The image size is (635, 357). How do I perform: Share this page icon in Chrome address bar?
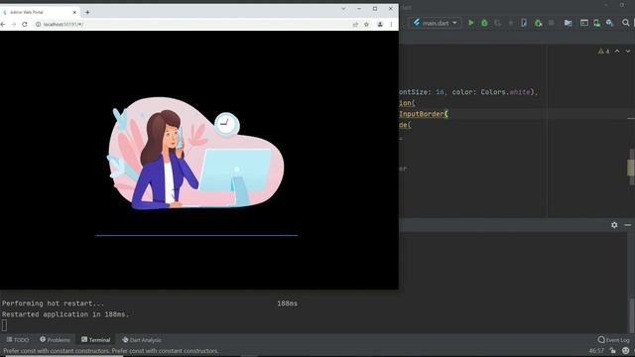coord(355,24)
